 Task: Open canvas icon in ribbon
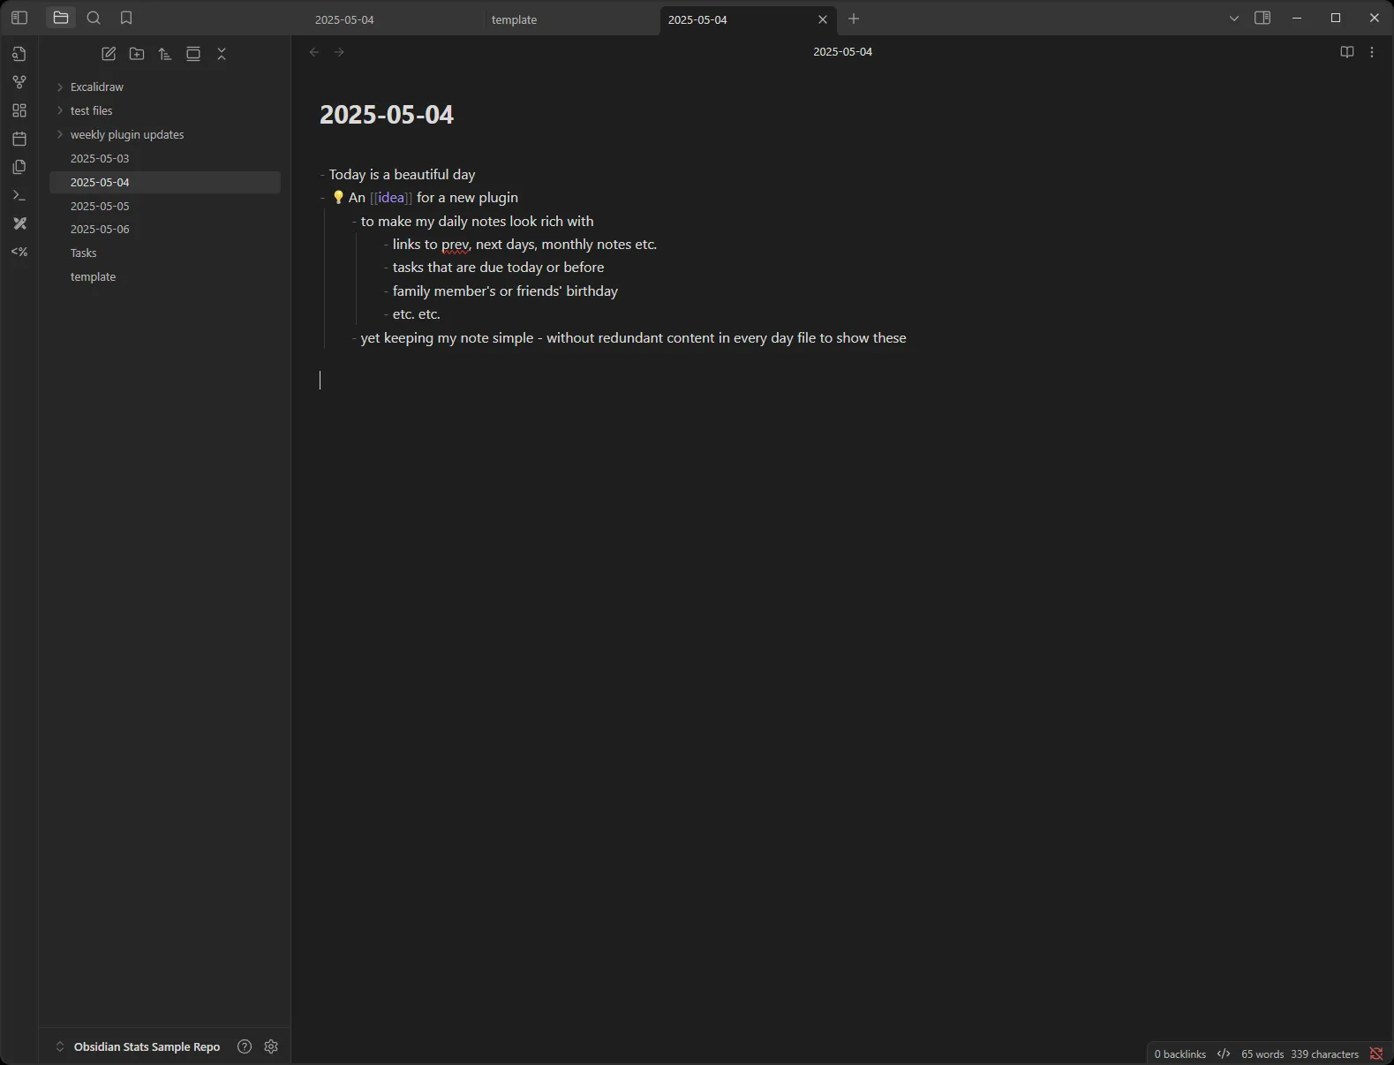(19, 110)
